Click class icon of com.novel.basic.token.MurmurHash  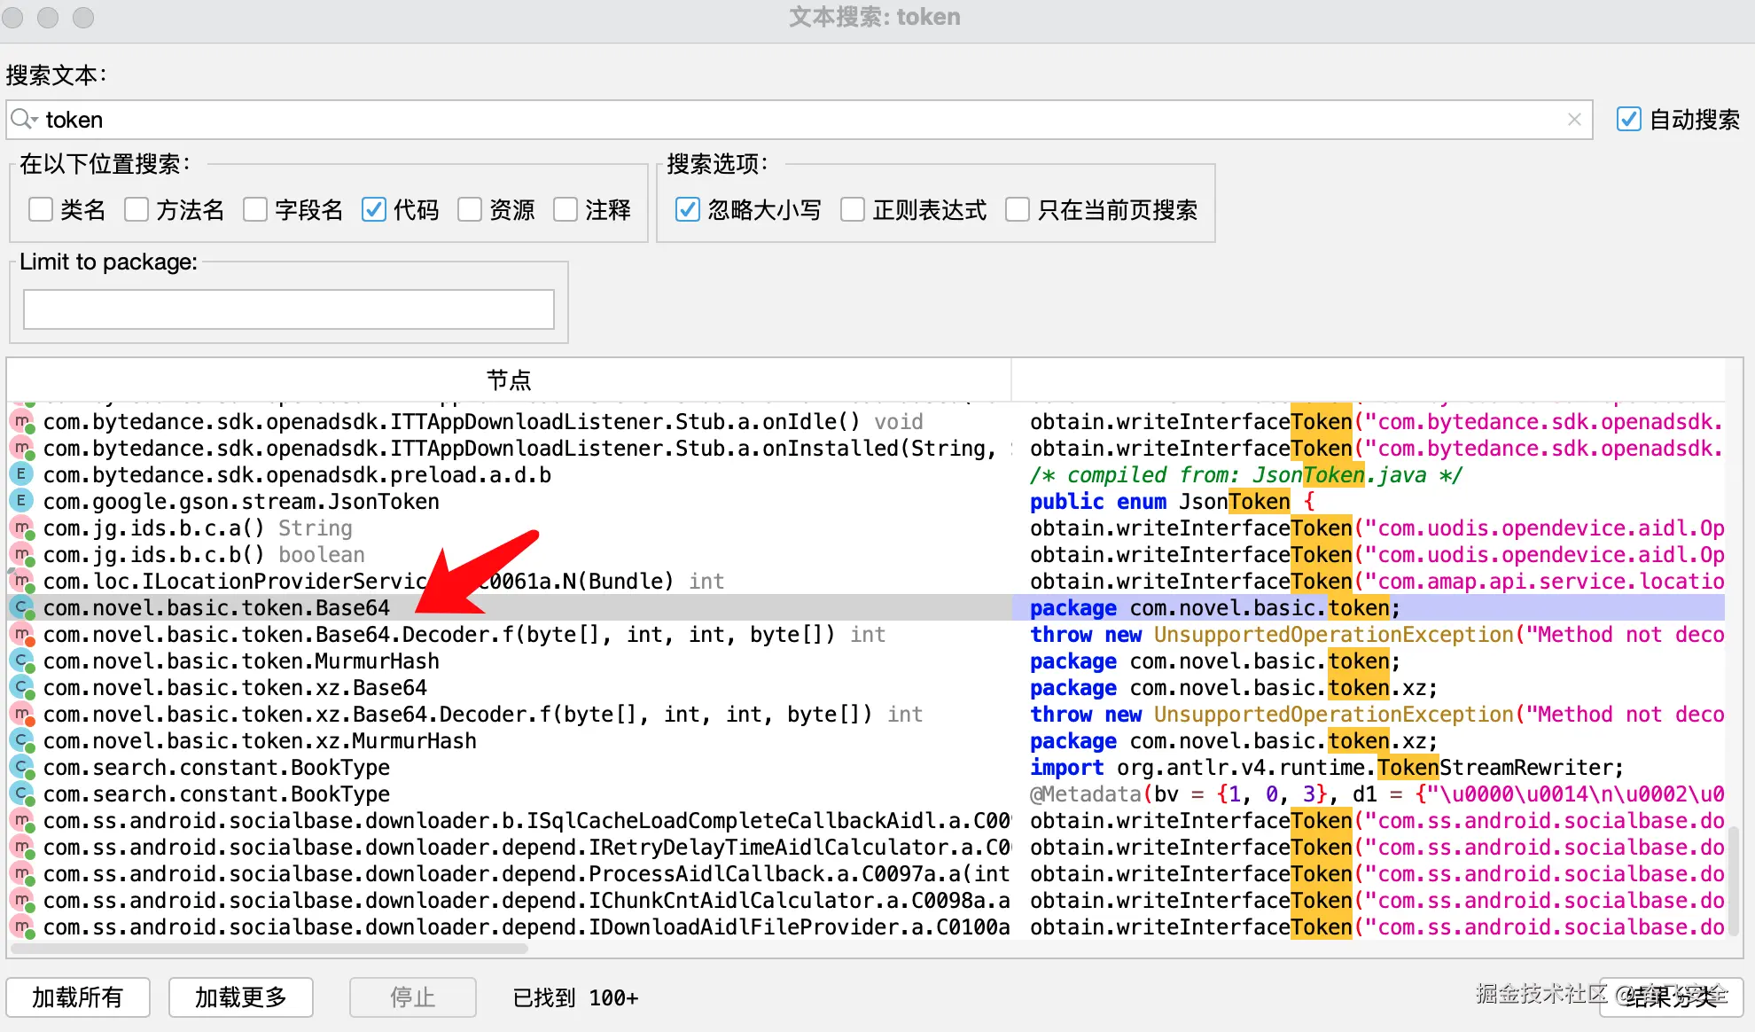pos(21,661)
